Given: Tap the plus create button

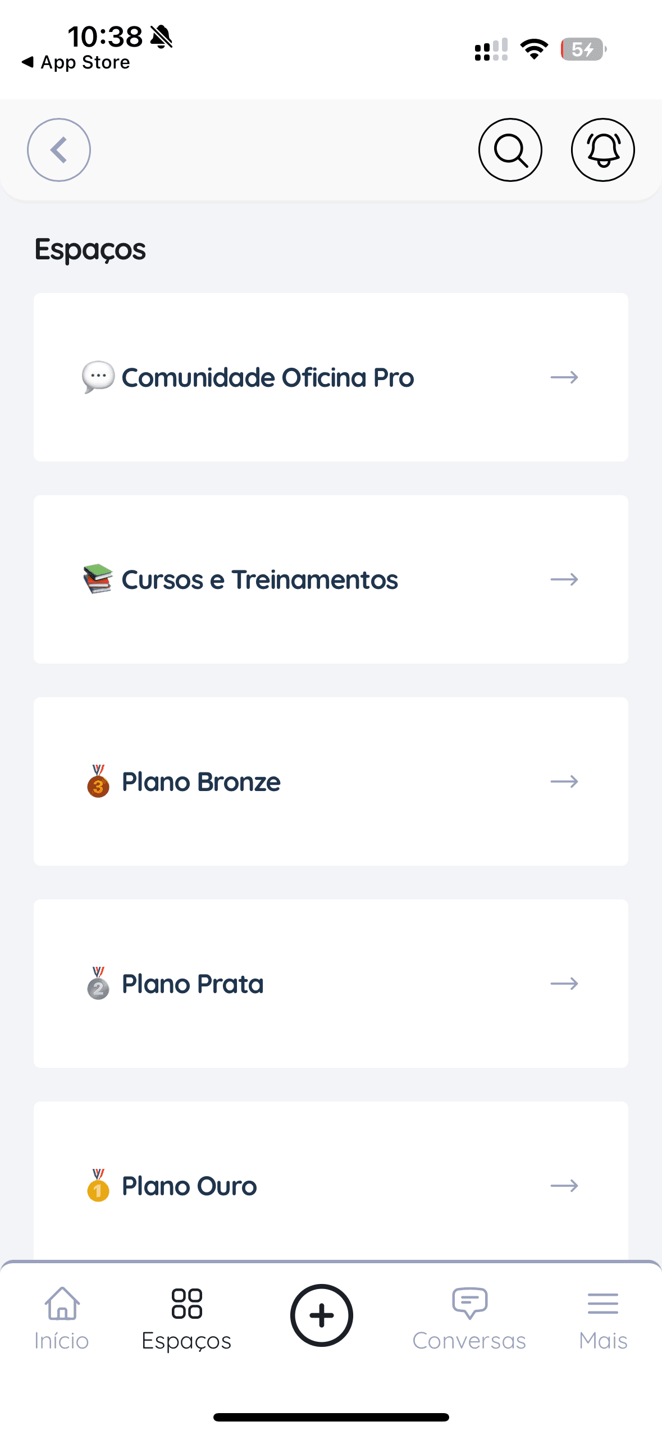Looking at the screenshot, I should 322,1315.
